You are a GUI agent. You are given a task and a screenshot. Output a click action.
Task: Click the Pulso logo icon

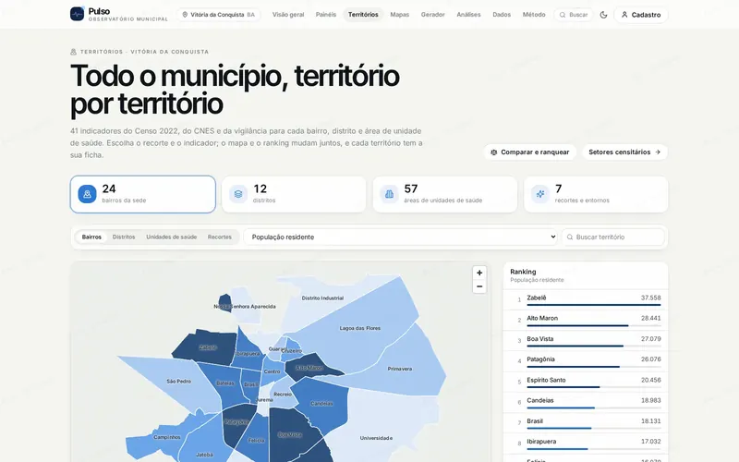pyautogui.click(x=77, y=14)
